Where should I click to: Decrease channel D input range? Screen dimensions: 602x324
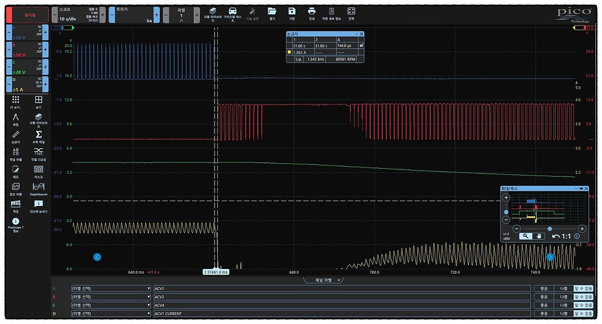click(x=8, y=85)
